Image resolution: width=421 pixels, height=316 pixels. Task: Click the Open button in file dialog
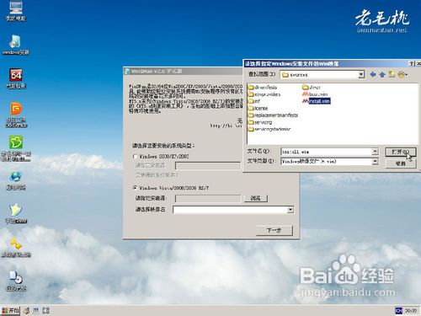pyautogui.click(x=401, y=152)
